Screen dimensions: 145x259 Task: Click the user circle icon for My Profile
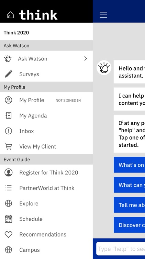coord(8,100)
